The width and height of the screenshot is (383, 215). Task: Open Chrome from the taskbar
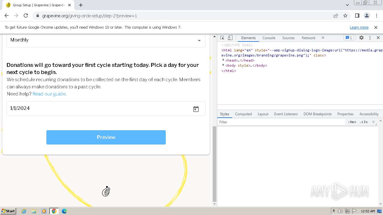tap(54, 211)
